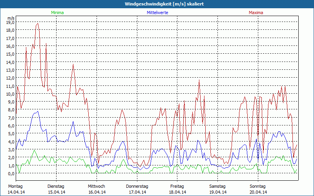Click the 'Montag' day label
The width and height of the screenshot is (314, 196).
[15, 187]
